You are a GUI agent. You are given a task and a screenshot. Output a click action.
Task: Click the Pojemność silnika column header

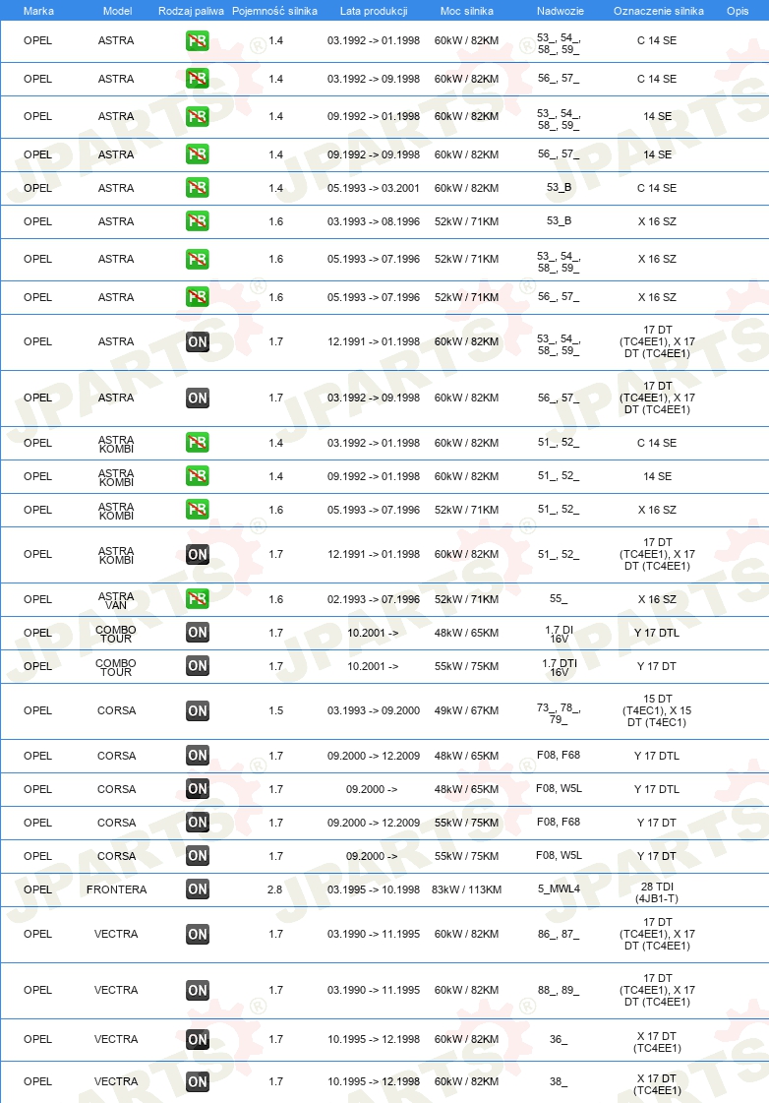[274, 11]
